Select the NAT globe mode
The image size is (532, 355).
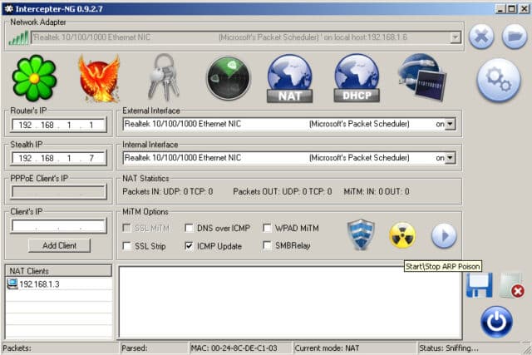click(290, 78)
